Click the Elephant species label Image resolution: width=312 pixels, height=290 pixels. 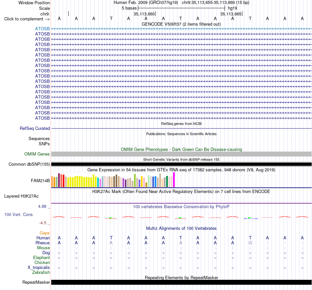tap(41, 258)
